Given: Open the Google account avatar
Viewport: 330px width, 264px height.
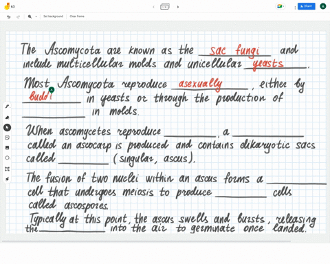Looking at the screenshot, I should coord(323,6).
